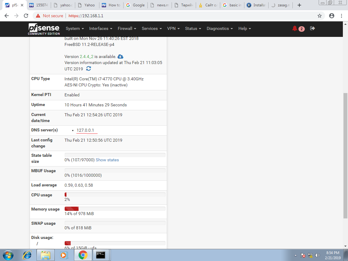
Task: Click the State table size progress bar
Action: pyautogui.click(x=115, y=155)
